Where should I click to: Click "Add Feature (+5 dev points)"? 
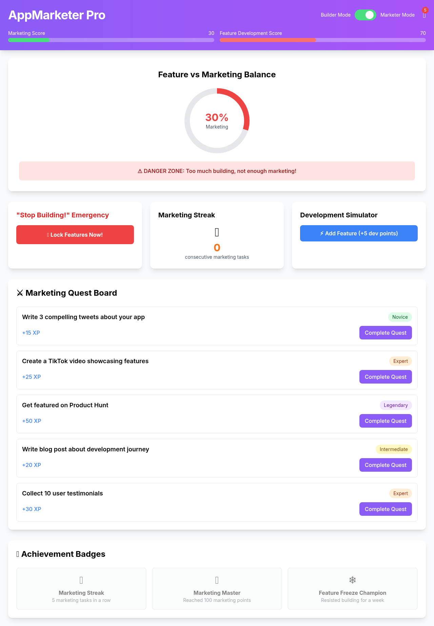359,233
